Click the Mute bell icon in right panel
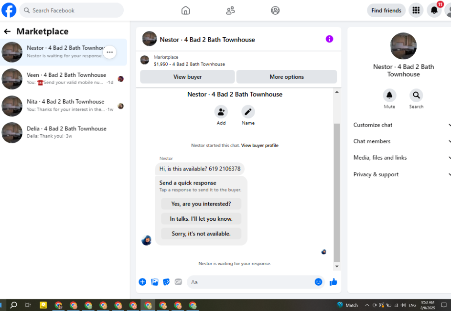451x311 pixels. click(389, 95)
